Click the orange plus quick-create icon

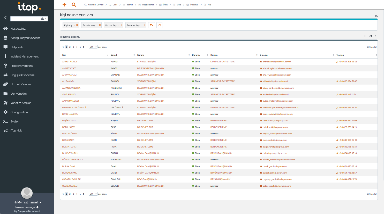coord(64,5)
